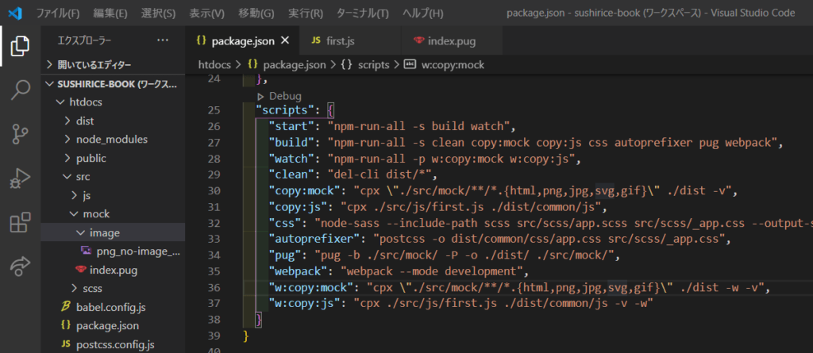Open the Explorer view in activity bar

click(20, 46)
